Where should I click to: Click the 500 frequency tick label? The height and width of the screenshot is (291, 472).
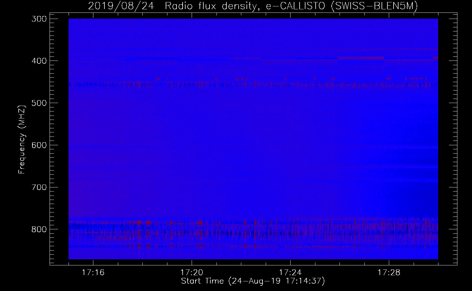(x=39, y=103)
